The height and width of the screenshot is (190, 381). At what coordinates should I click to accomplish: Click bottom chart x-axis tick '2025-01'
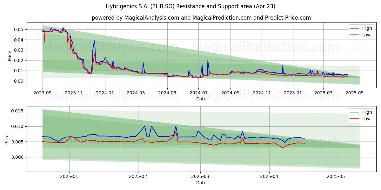click(x=69, y=177)
